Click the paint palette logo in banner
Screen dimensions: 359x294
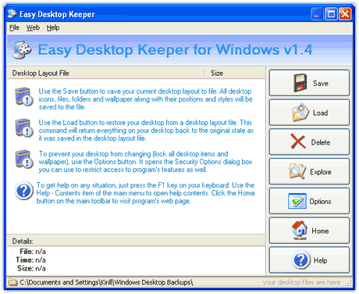[x=22, y=49]
